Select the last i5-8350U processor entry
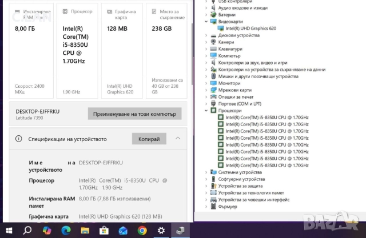 click(x=267, y=166)
